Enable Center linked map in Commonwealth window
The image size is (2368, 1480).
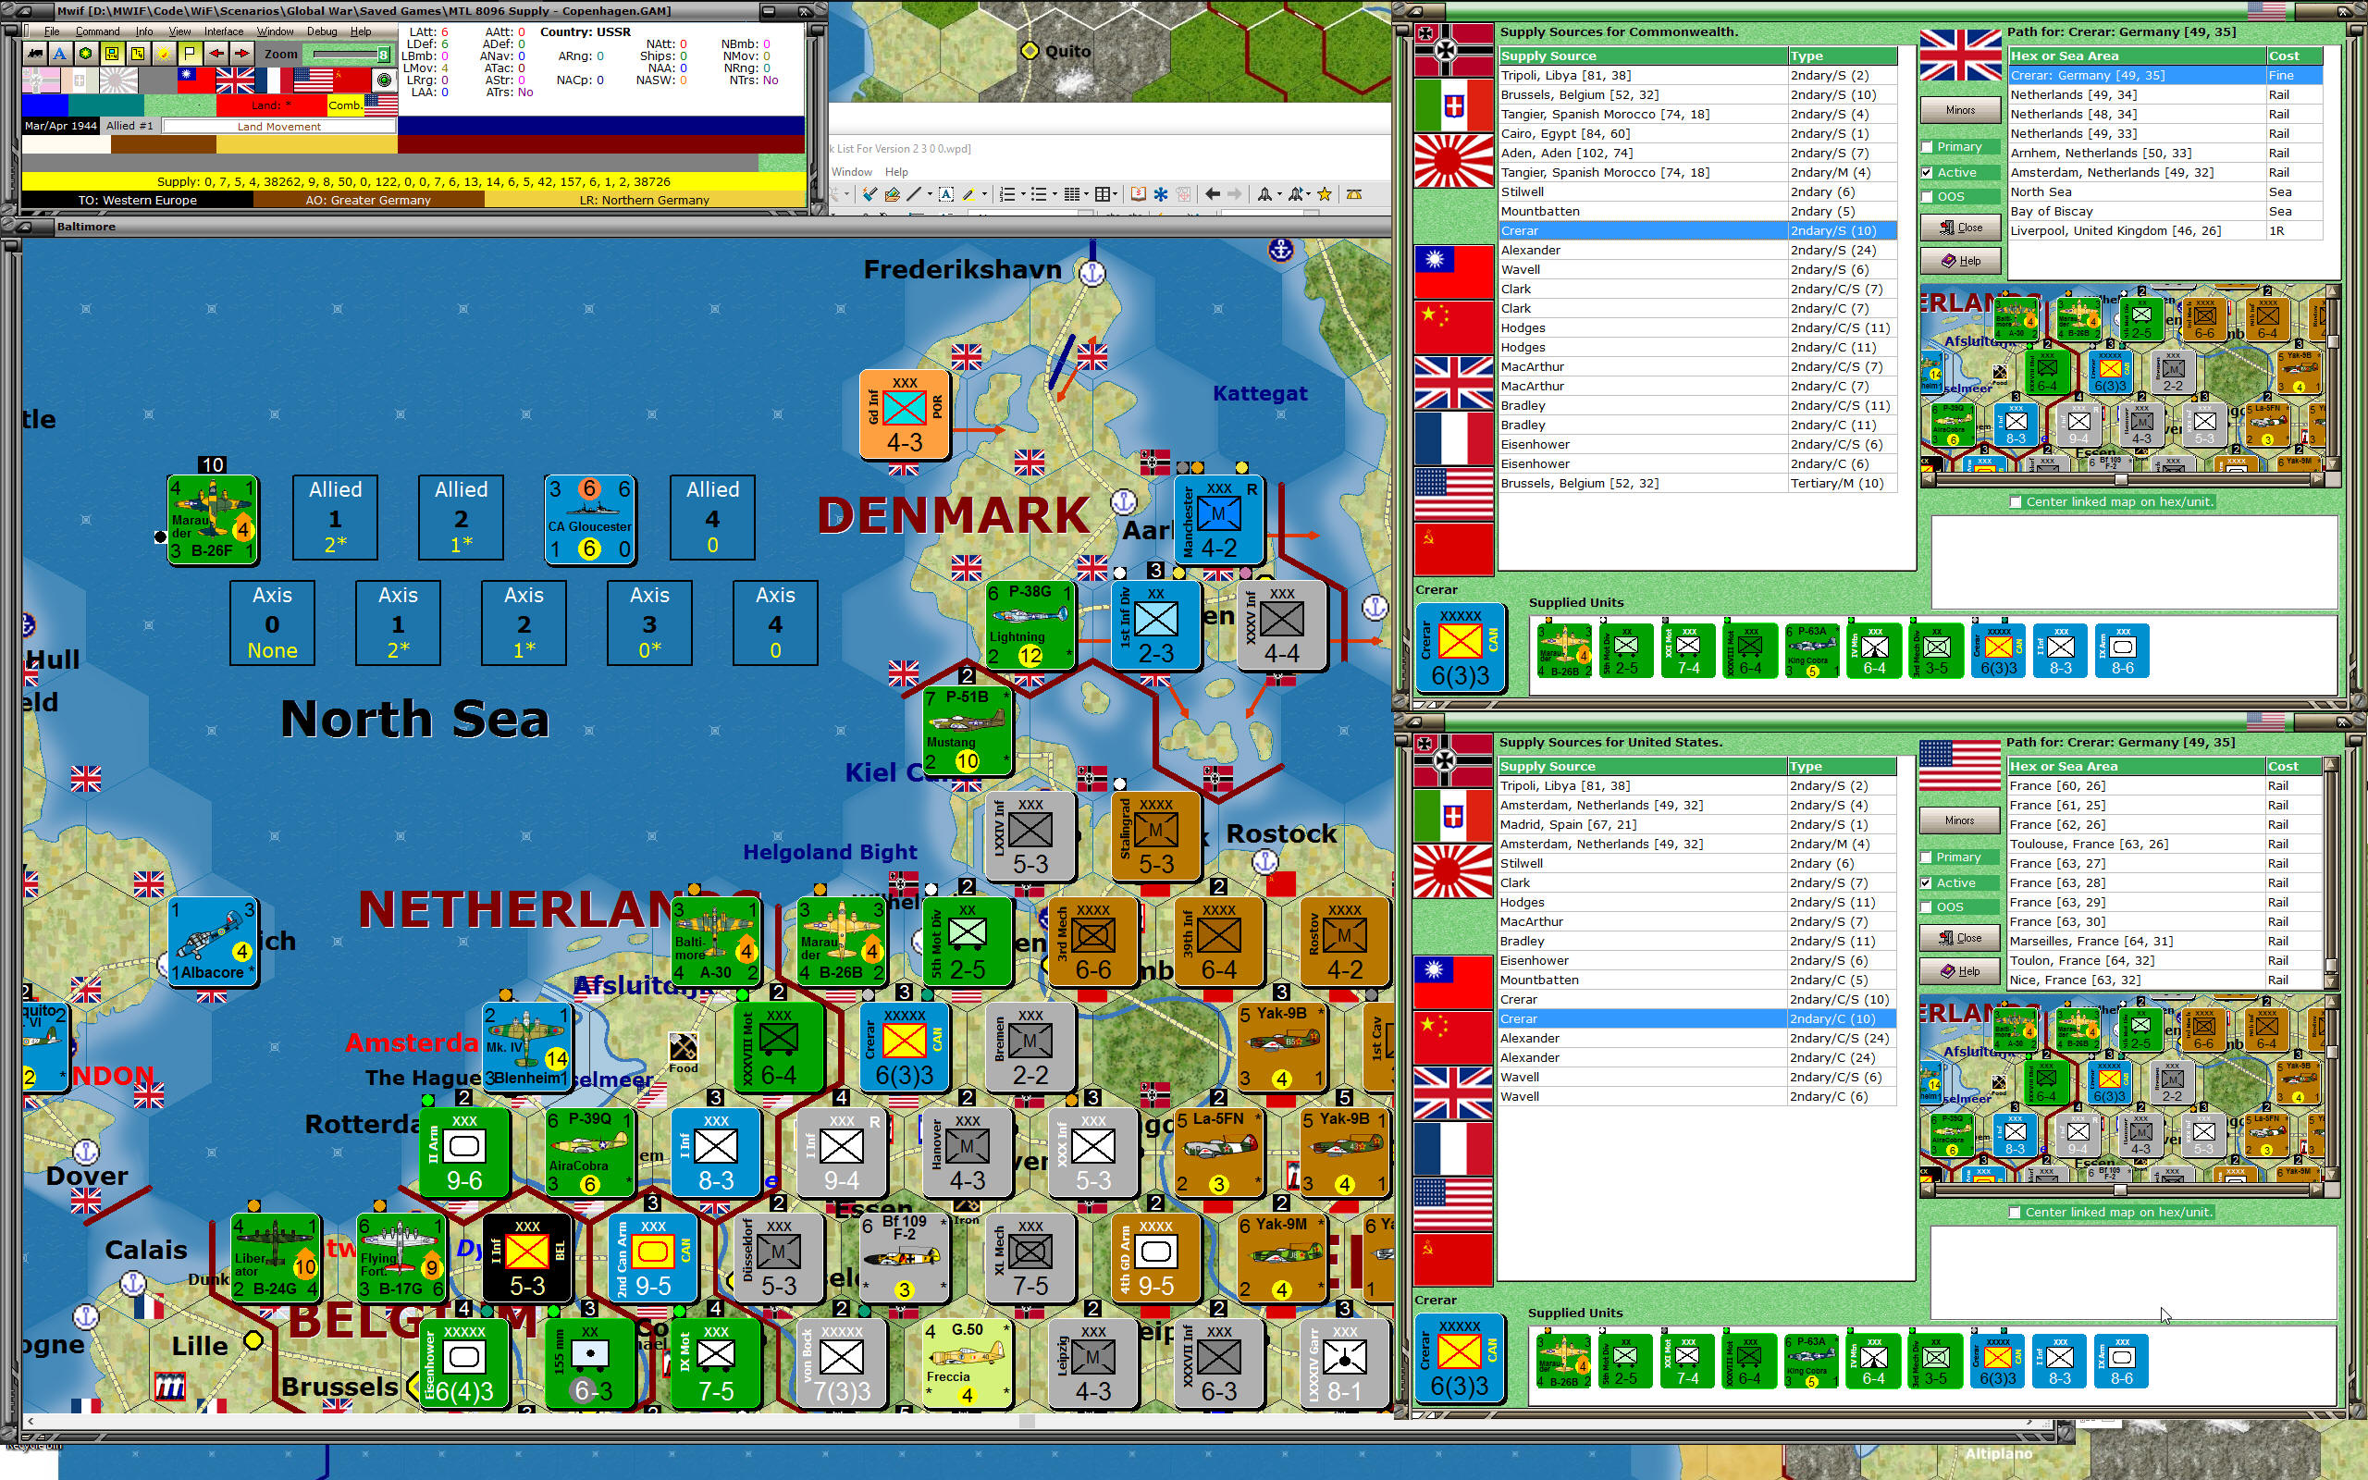pyautogui.click(x=2015, y=502)
